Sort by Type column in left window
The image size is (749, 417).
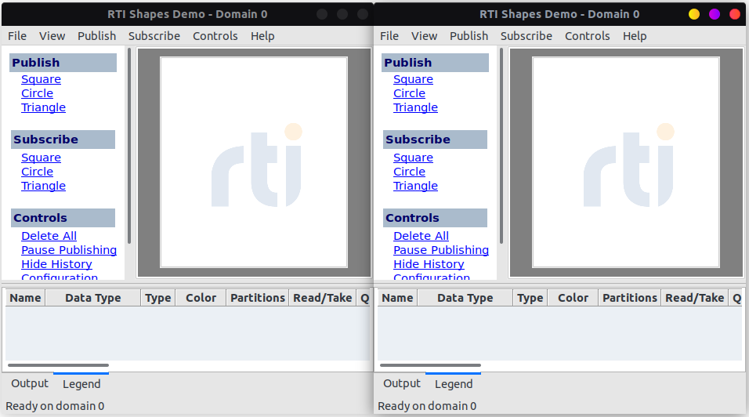[x=158, y=298]
